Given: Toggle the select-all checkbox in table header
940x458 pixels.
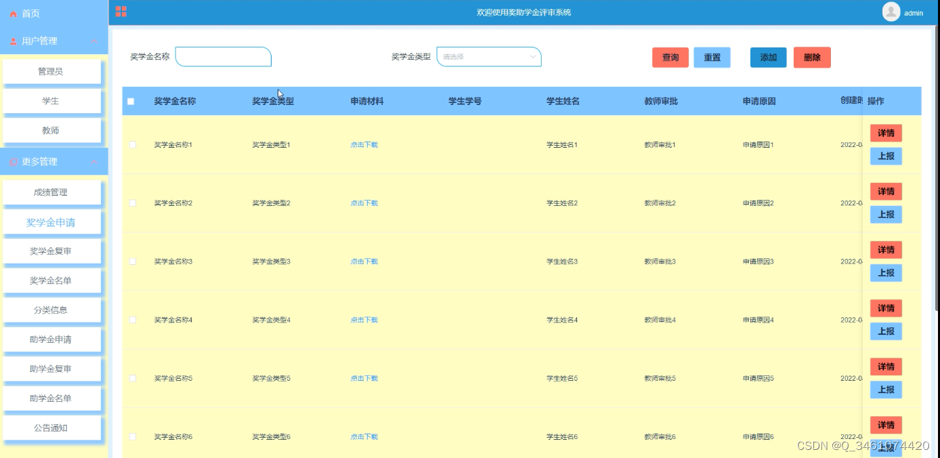Looking at the screenshot, I should (131, 102).
